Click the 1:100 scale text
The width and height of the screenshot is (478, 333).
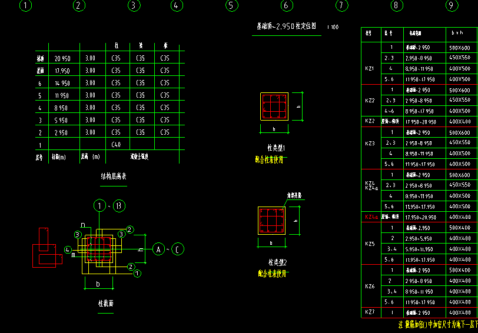click(333, 27)
